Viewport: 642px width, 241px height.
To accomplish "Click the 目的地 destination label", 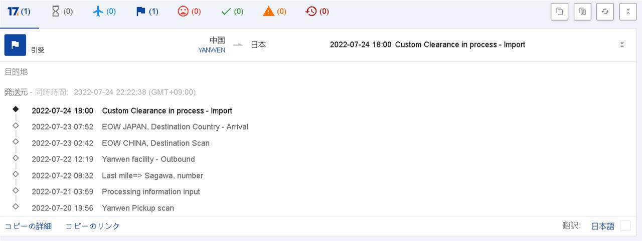I will point(16,72).
